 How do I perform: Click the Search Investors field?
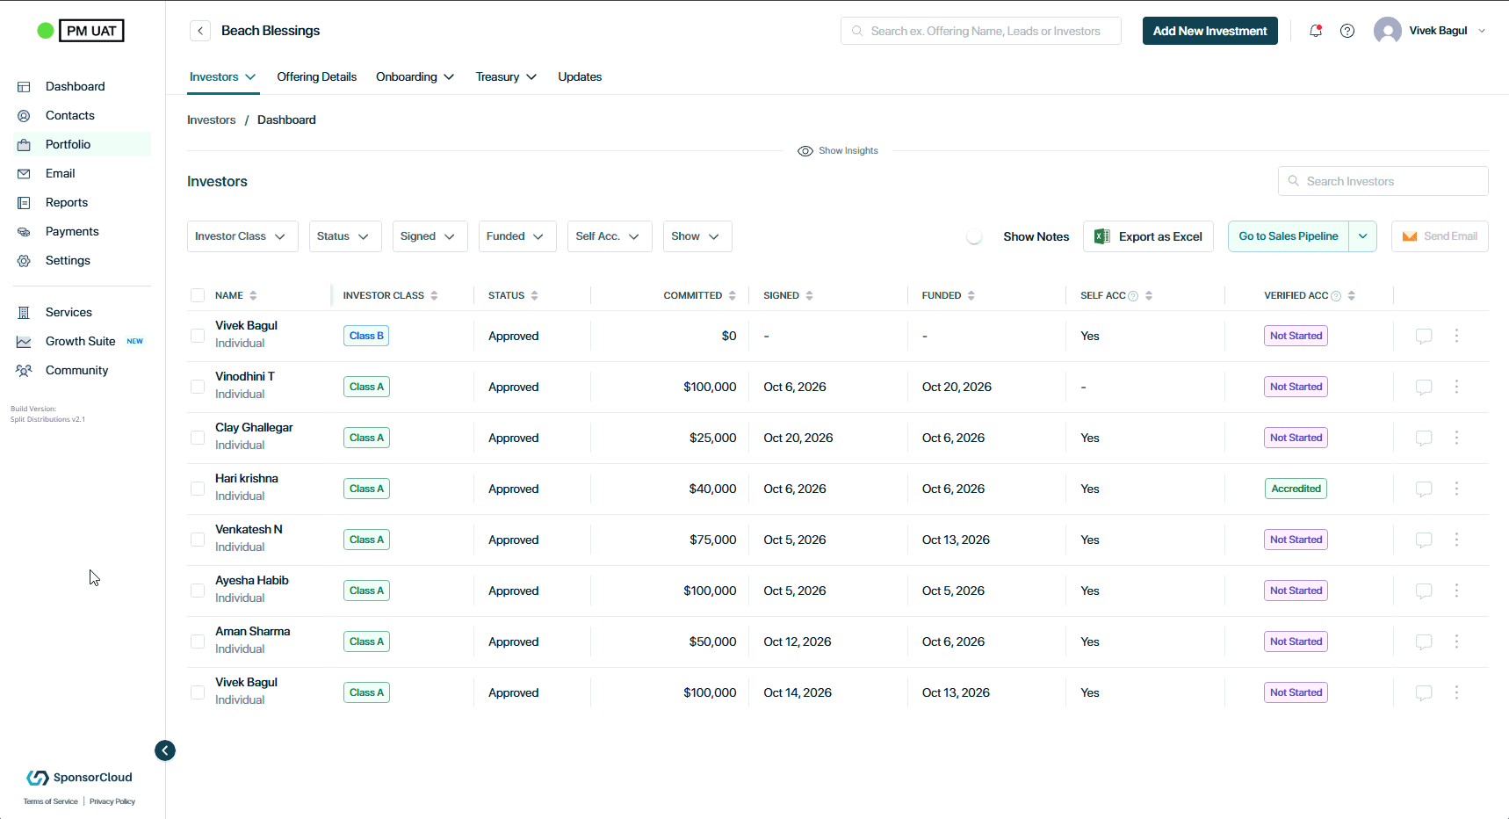(1383, 181)
